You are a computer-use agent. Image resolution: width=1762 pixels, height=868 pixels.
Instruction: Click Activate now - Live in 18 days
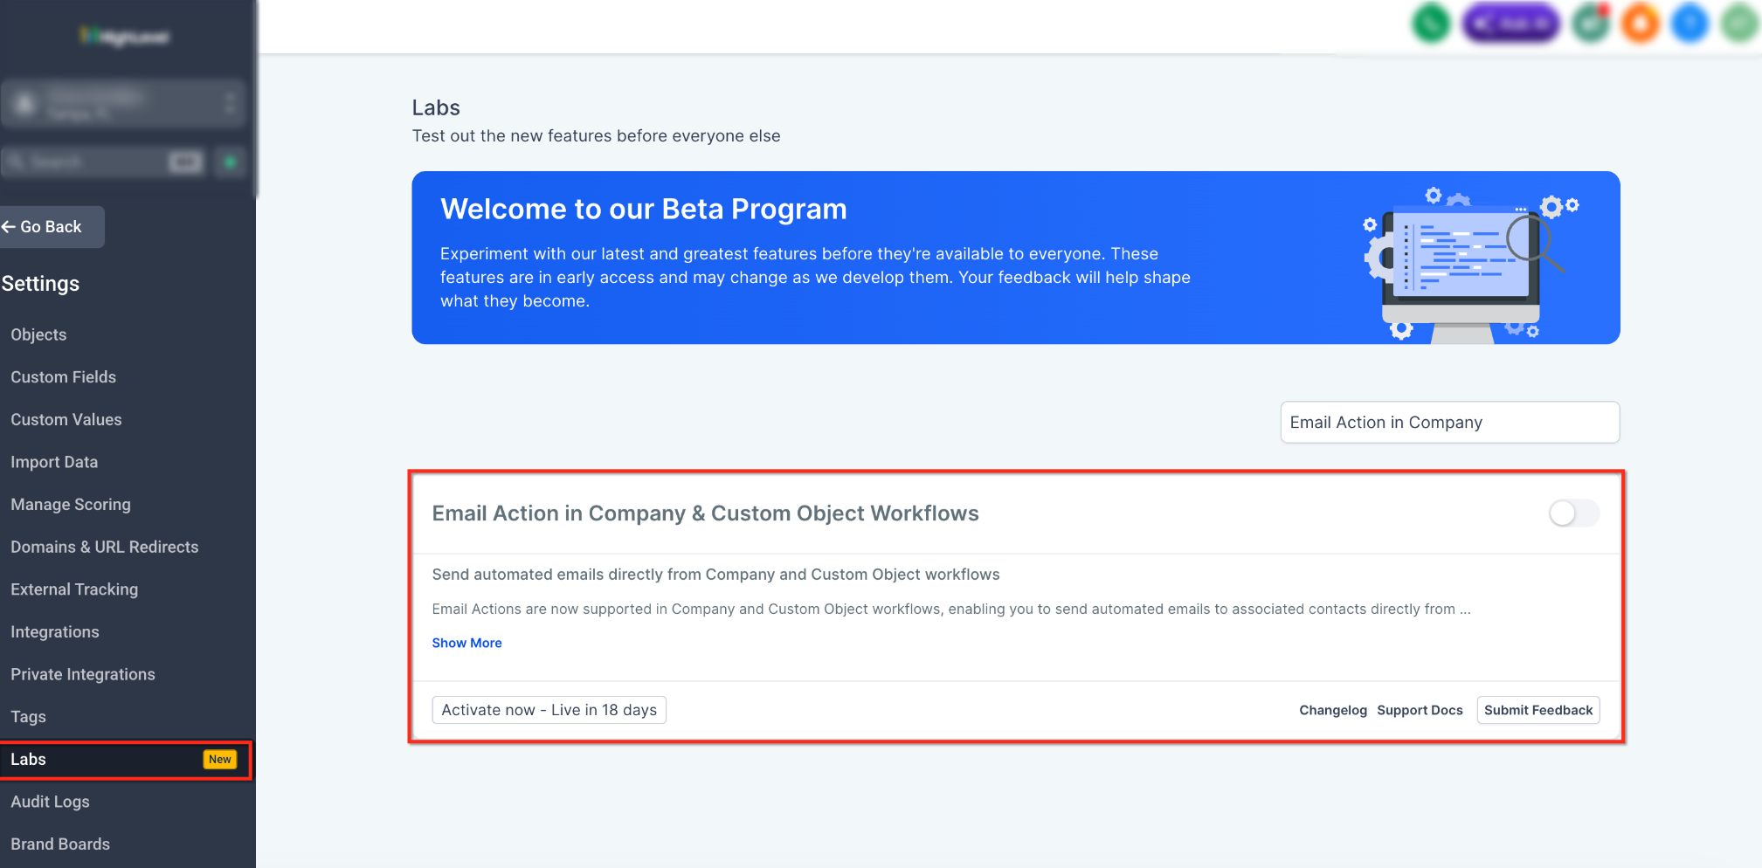pyautogui.click(x=549, y=710)
